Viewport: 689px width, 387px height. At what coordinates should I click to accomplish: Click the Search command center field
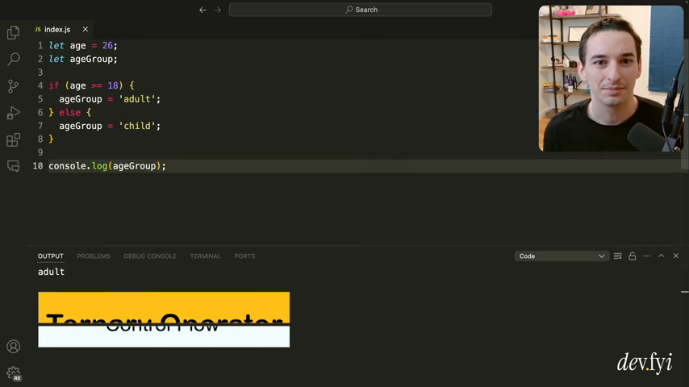361,10
